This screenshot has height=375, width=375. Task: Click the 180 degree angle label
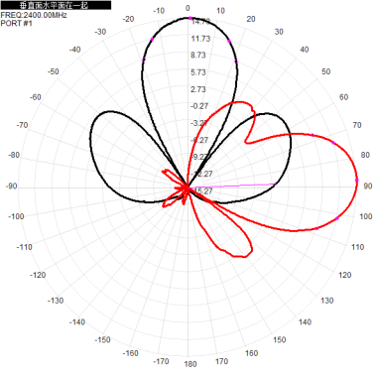(x=190, y=364)
